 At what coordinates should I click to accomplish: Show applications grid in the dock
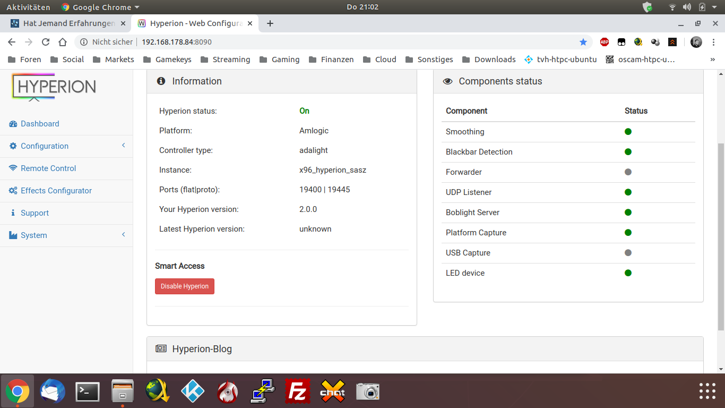tap(707, 391)
